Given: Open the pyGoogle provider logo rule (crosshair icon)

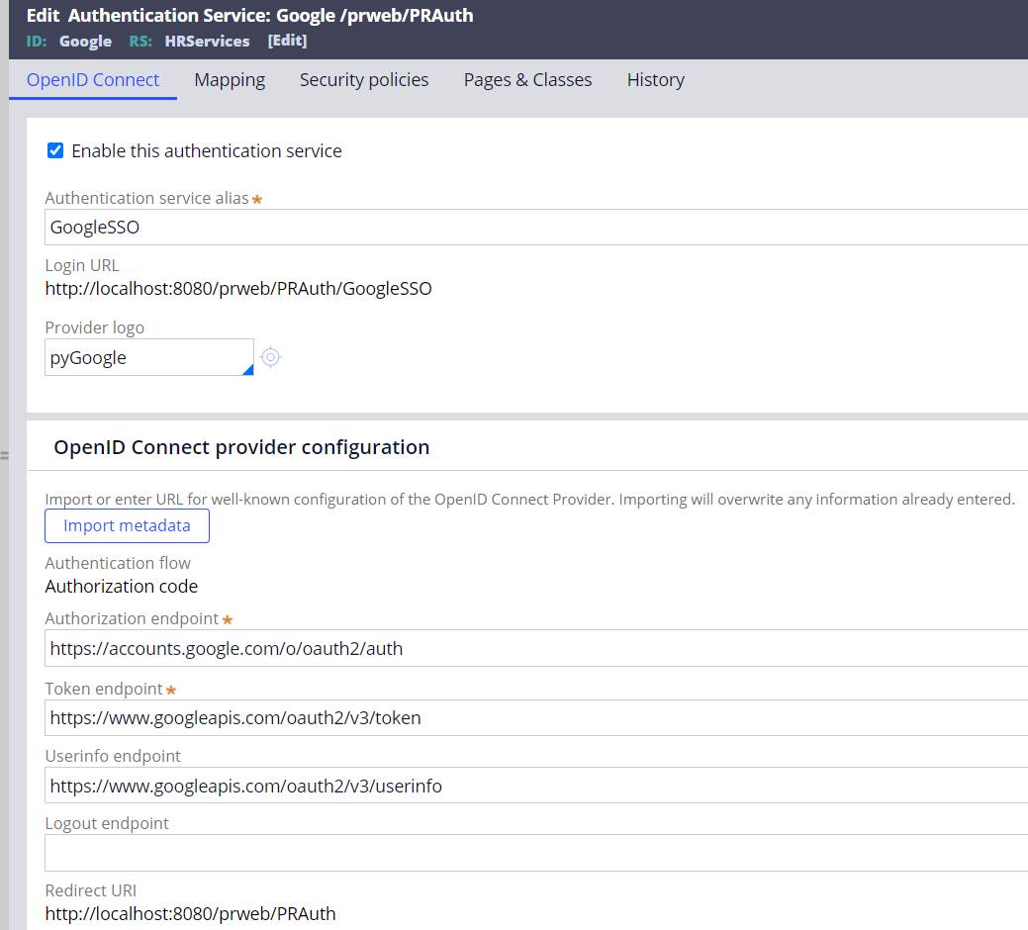Looking at the screenshot, I should pos(270,357).
